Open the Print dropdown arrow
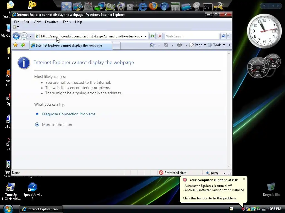285x213 pixels. click(x=186, y=45)
